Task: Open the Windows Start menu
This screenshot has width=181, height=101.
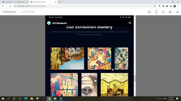Action: (3, 98)
